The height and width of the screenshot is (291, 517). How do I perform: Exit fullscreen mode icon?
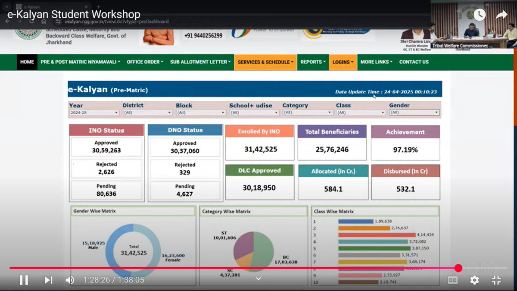[x=496, y=280]
